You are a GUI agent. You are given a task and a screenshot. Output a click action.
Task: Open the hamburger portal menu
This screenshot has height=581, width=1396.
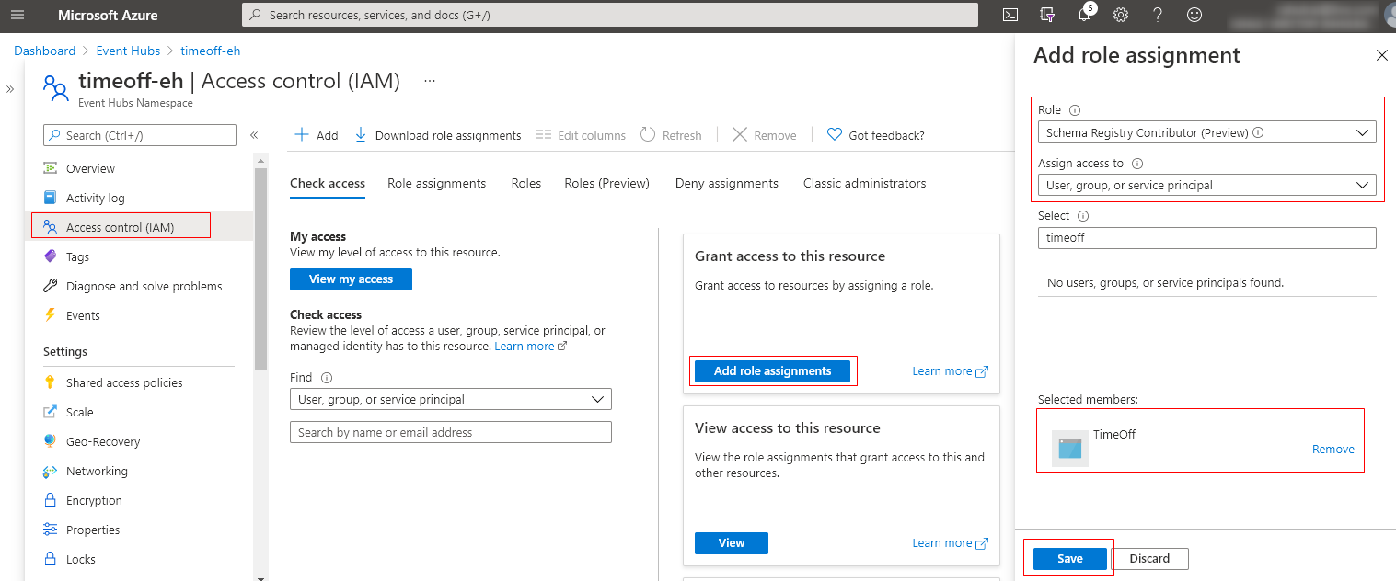tap(17, 15)
